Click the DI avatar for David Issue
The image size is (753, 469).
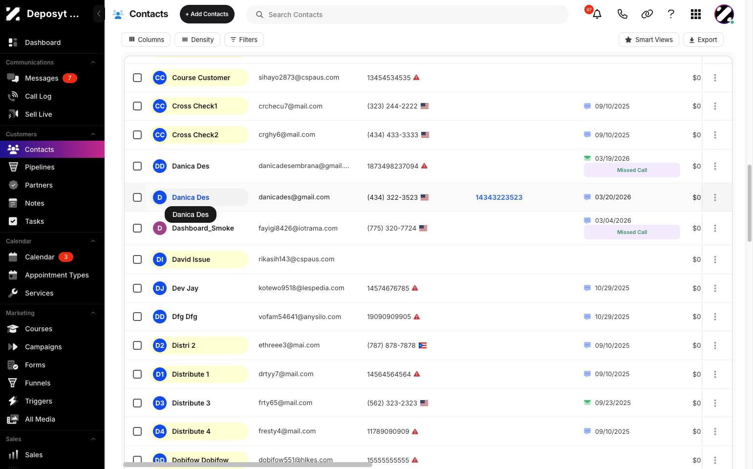tap(160, 259)
